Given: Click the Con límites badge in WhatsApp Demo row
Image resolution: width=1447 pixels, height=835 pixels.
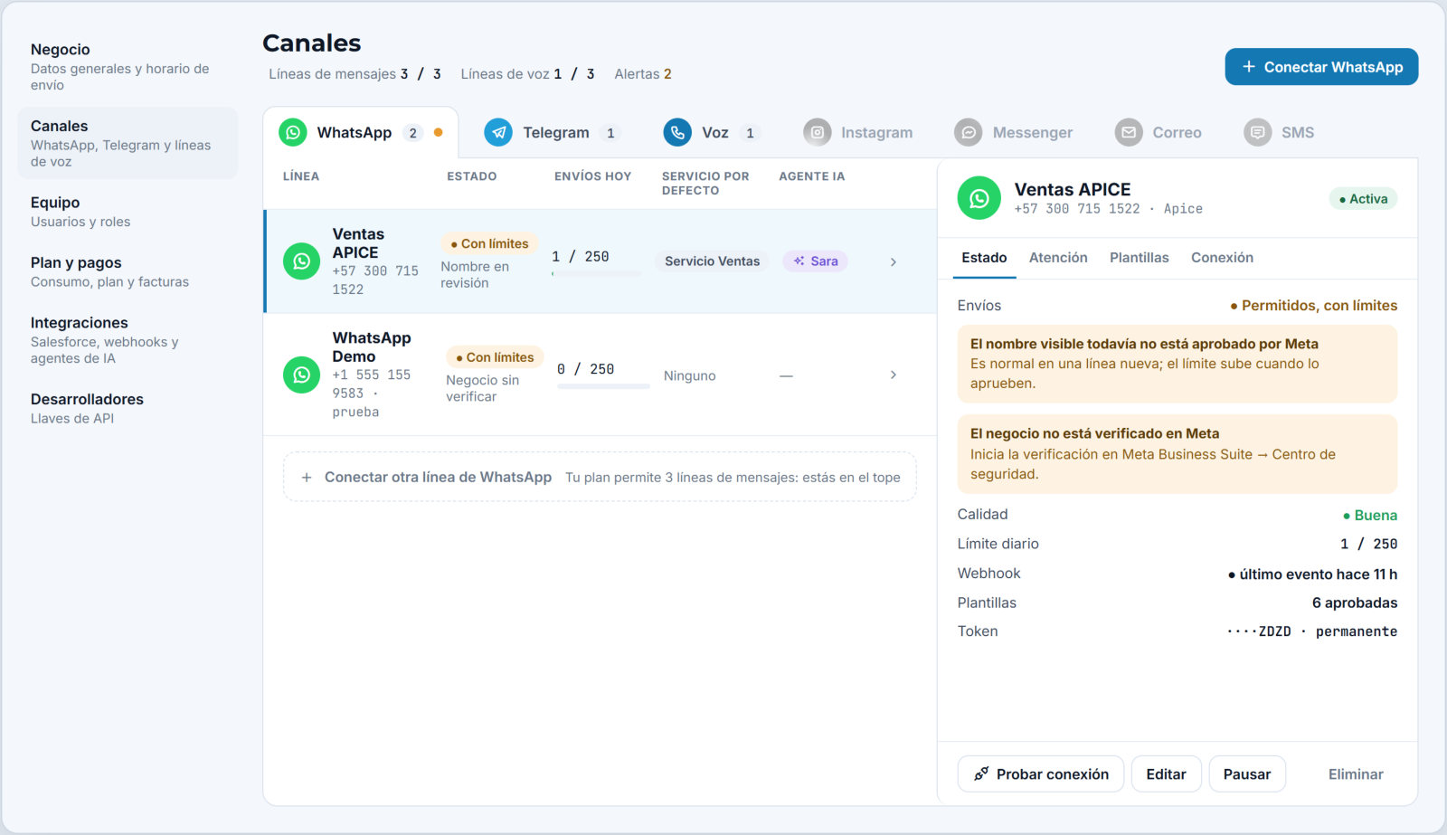Looking at the screenshot, I should 495,357.
